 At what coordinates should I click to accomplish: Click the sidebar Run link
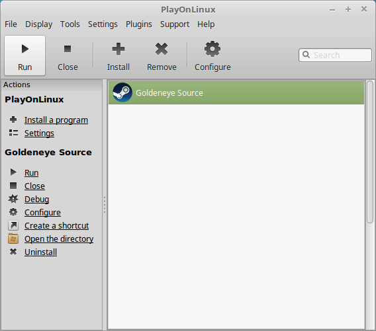[31, 173]
